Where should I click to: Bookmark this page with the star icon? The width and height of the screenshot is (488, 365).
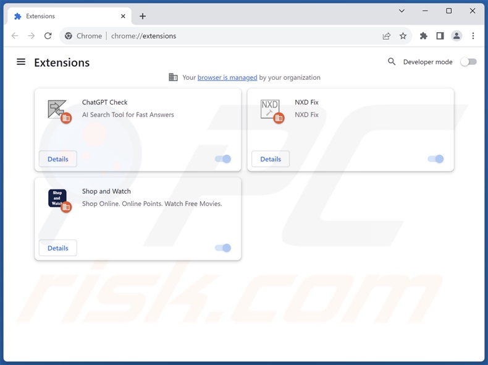(403, 36)
